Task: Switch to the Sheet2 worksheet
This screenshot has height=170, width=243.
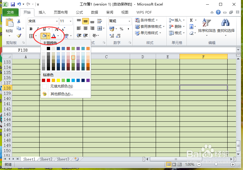Action: point(46,159)
